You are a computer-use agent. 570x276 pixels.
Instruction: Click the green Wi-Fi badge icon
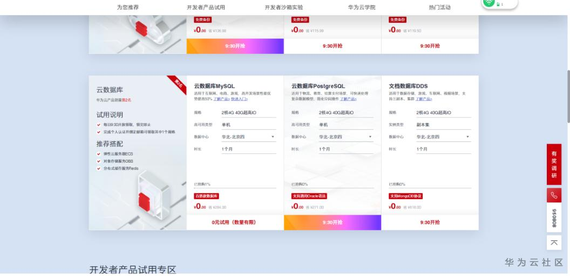pos(489,2)
